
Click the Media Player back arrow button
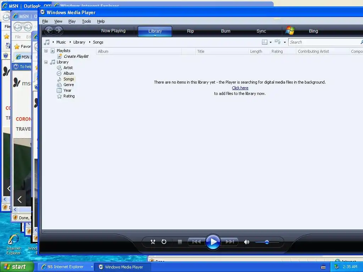click(x=49, y=30)
